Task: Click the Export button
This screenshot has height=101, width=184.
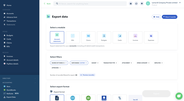Action: click(156, 94)
